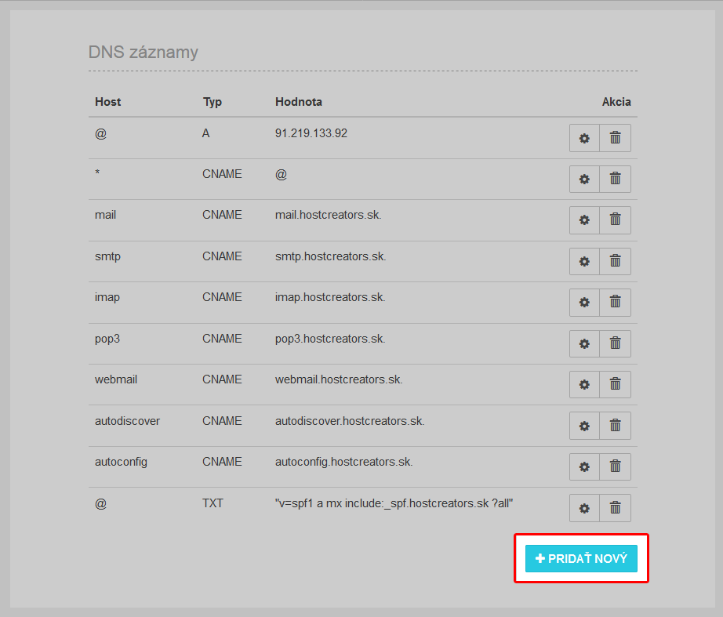Edit the smtp CNAME record

click(x=584, y=261)
